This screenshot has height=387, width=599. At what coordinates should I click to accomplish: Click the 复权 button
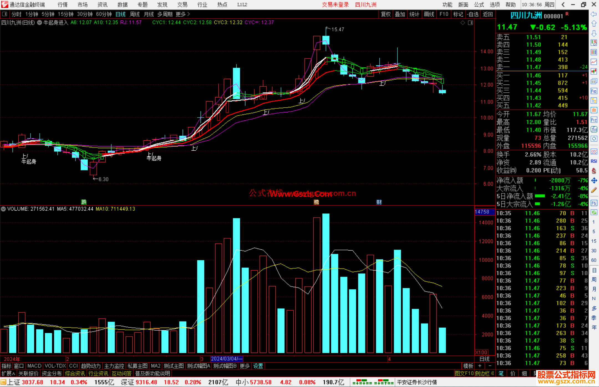pyautogui.click(x=386, y=14)
